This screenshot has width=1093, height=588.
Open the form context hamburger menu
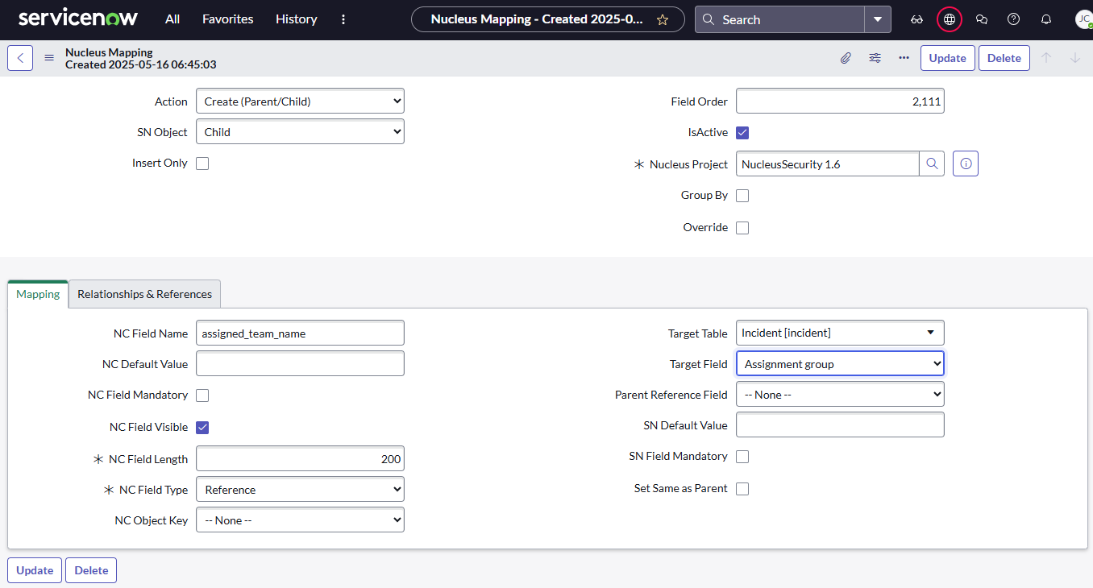(x=49, y=58)
